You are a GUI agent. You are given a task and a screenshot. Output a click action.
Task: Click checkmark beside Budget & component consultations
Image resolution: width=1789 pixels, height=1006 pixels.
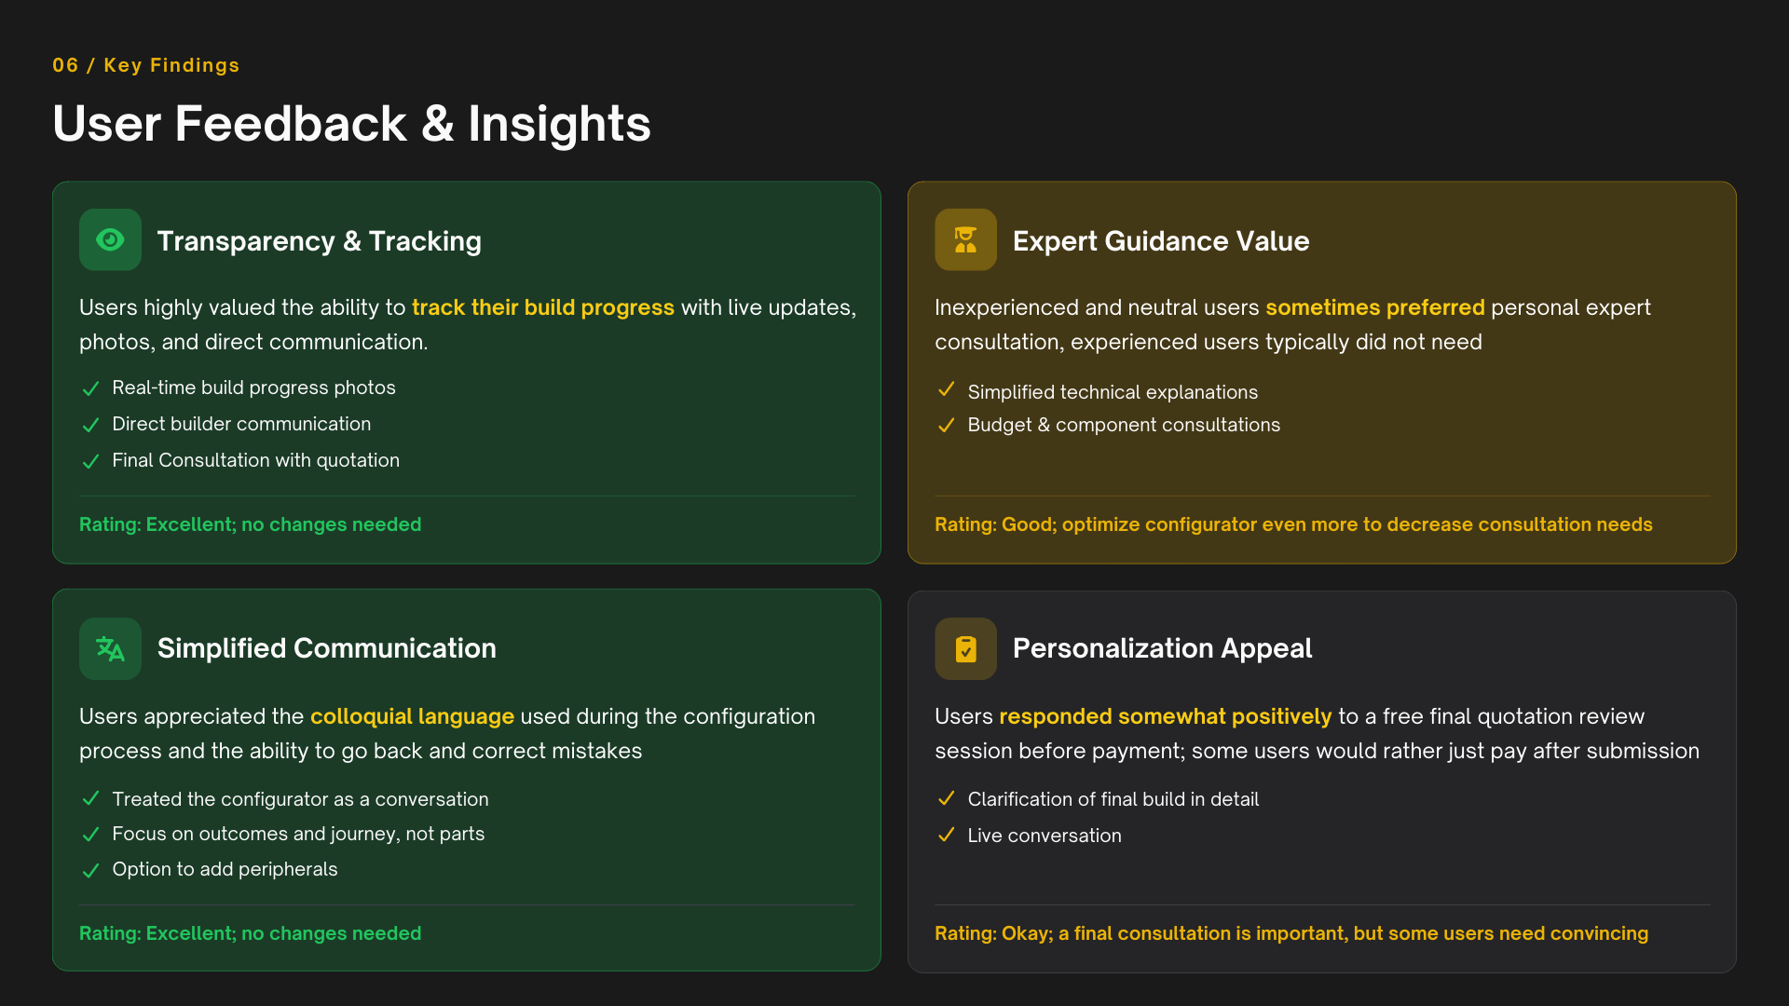(x=946, y=426)
